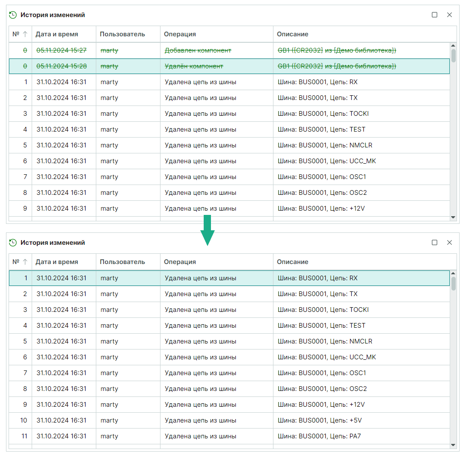Close the lower История изменений window
The image size is (463, 458).
[449, 243]
